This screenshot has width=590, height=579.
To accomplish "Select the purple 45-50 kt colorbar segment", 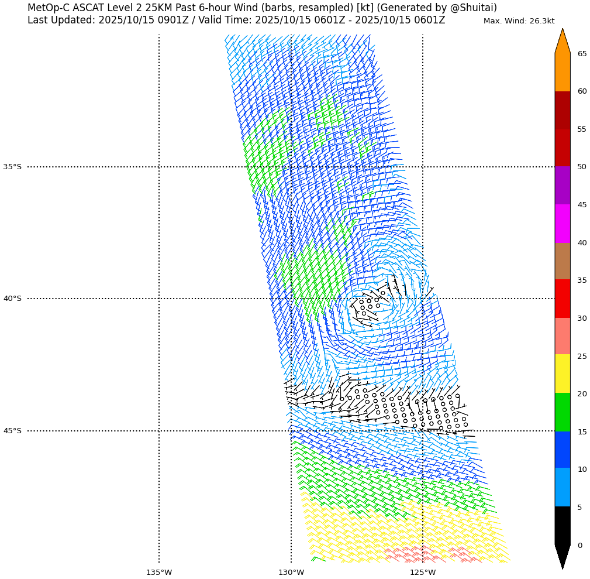I will [562, 186].
